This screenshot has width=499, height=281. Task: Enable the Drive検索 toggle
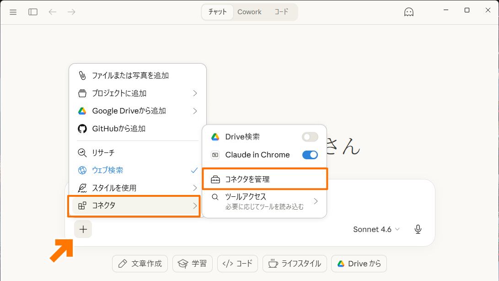310,136
